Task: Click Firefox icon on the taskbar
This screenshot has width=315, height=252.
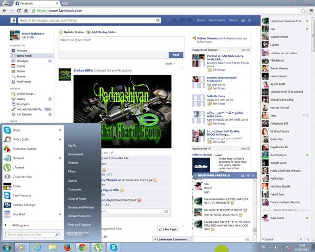Action: [x=68, y=247]
